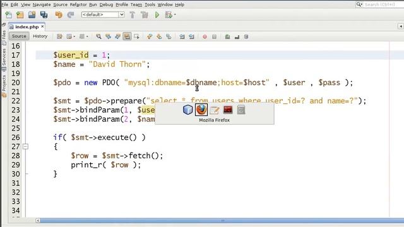404x227 pixels.
Task: Open the Edit menu
Action: (14, 4)
